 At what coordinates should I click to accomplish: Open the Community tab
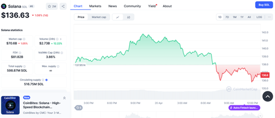(132, 6)
